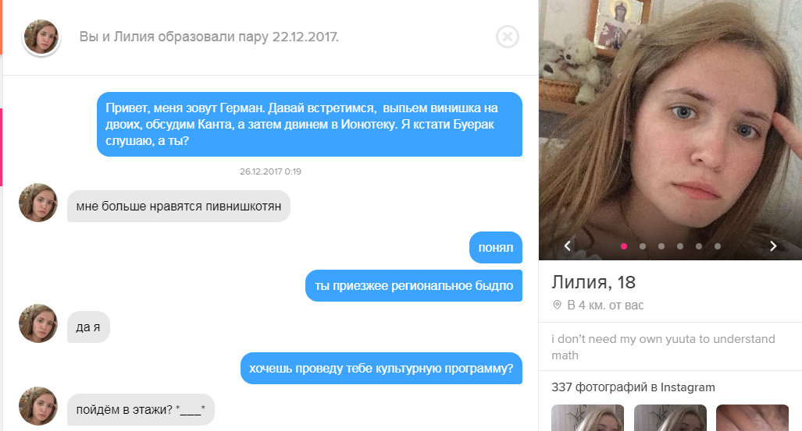Screen dimensions: 802x431
Task: Open the first Instagram photo thumbnail
Action: click(588, 418)
